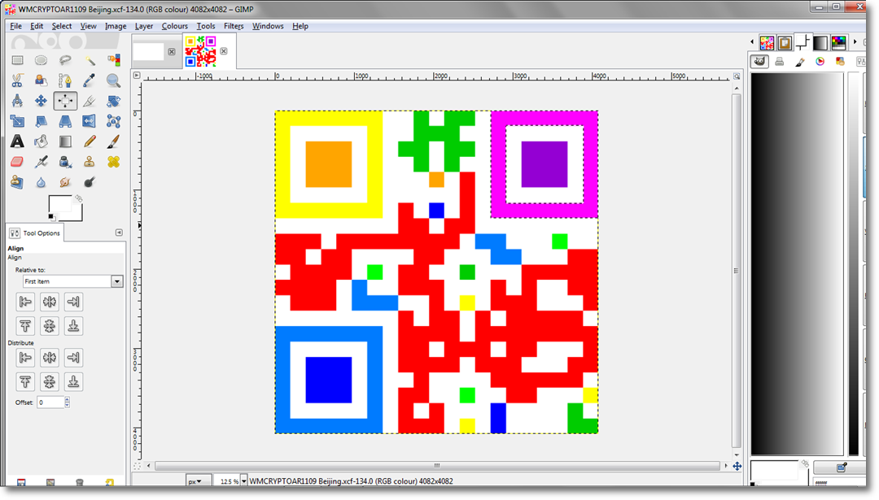
Task: Switch to the Gradients dock tab
Action: (x=820, y=42)
